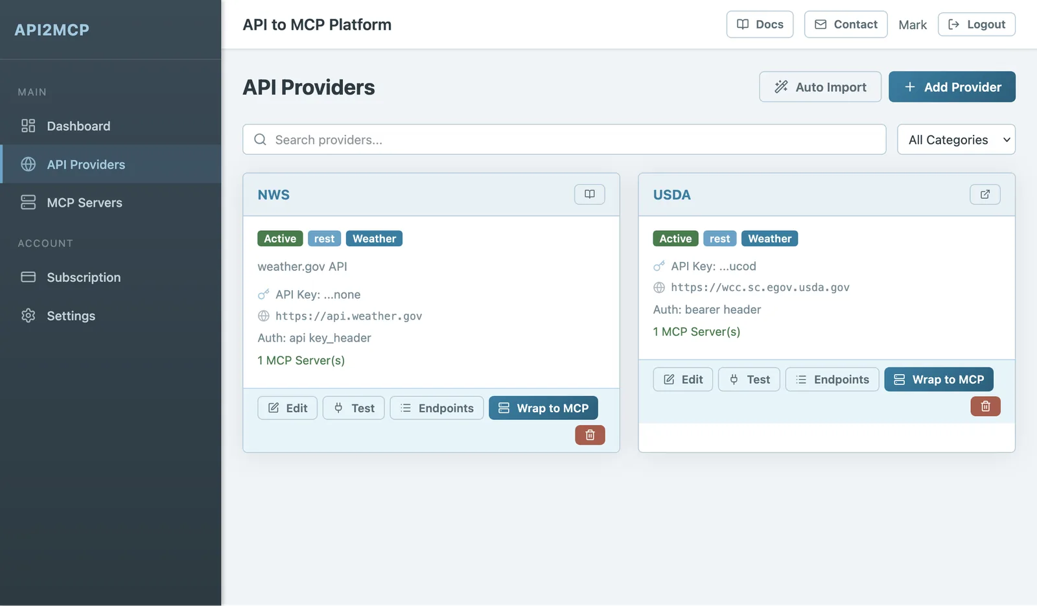
Task: Click the magic wand icon in Auto Import
Action: click(781, 87)
